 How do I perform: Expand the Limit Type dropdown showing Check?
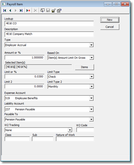pyautogui.click(x=92, y=77)
